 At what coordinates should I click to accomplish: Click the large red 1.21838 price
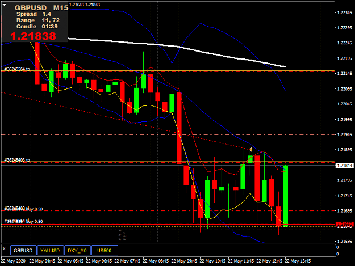33,36
